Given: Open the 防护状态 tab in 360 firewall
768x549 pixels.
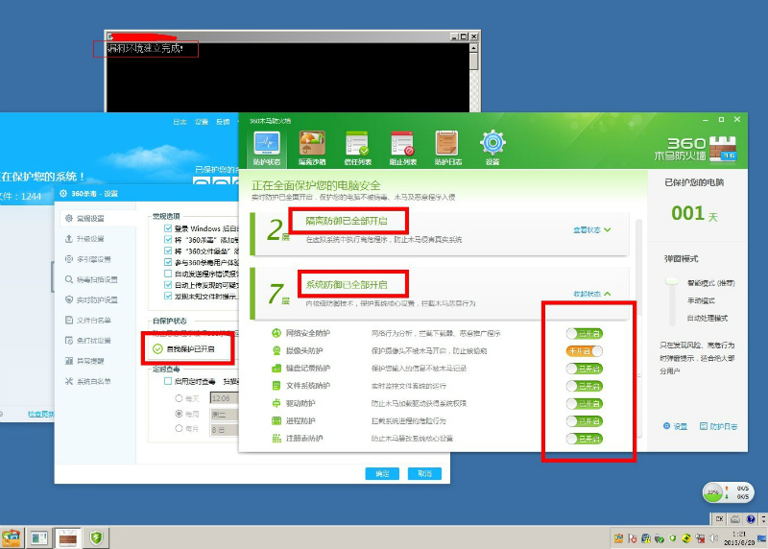Looking at the screenshot, I should tap(267, 148).
